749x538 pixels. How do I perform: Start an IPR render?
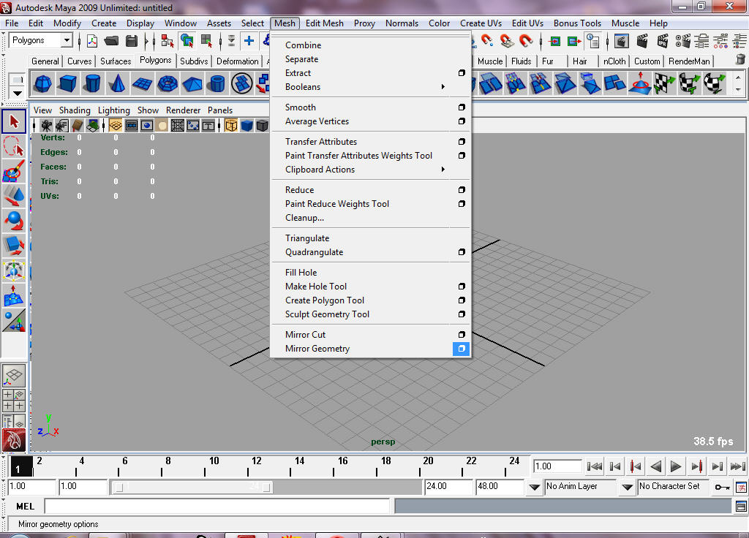tap(663, 41)
